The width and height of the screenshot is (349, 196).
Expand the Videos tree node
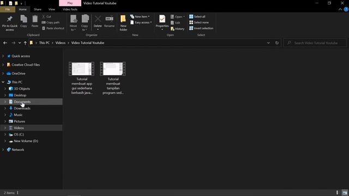point(5,128)
